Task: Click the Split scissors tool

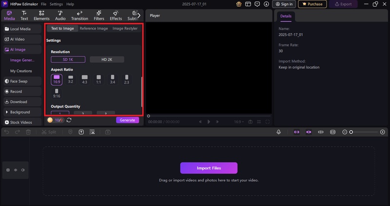Action: click(49, 132)
